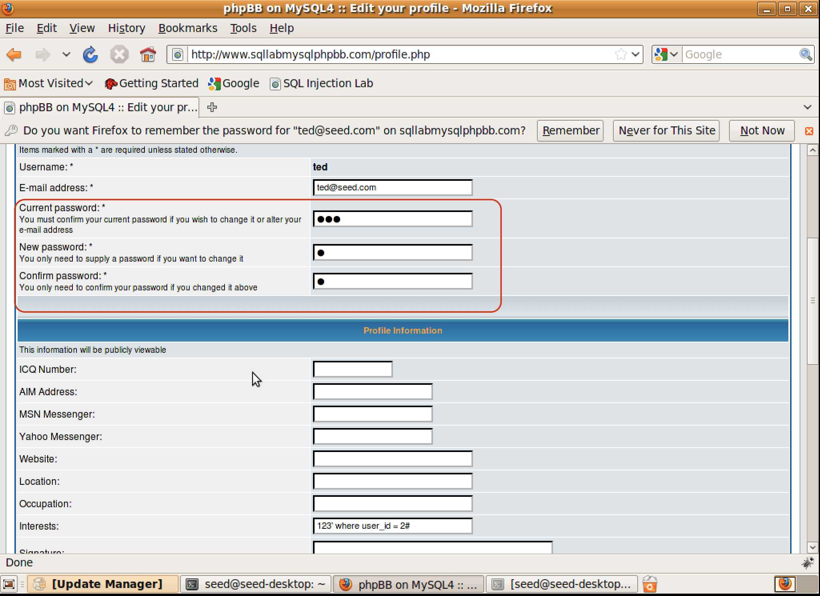Image resolution: width=820 pixels, height=596 pixels.
Task: Click the E-mail address input field
Action: [393, 188]
